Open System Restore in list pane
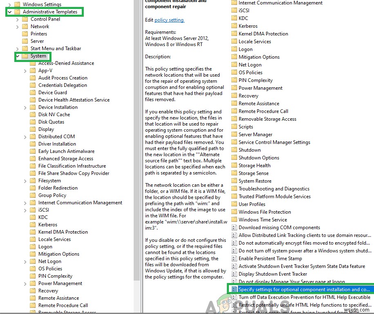This screenshot has height=314, width=374. pos(255,181)
